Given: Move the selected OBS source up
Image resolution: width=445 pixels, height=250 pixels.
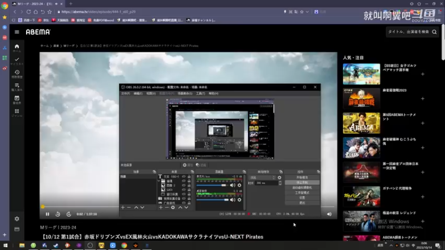Looking at the screenshot, I should 180,207.
